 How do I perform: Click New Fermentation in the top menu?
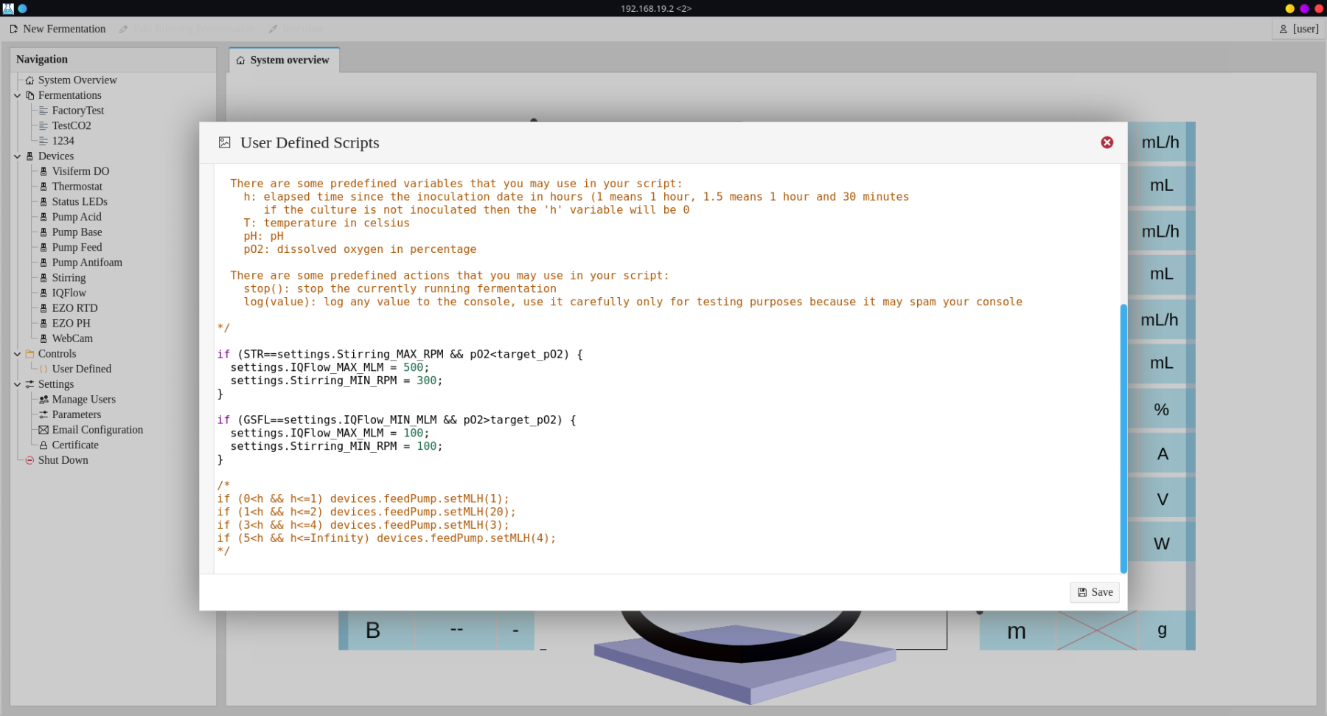[58, 29]
